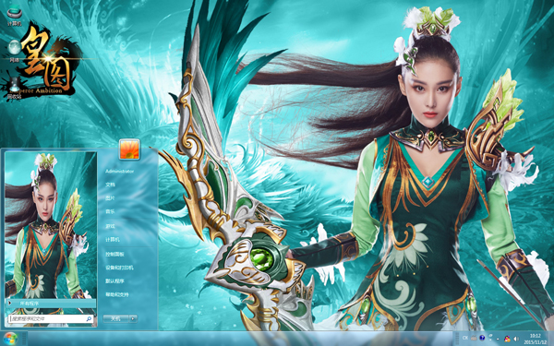Open 文档 (Documents) in Start menu
The image size is (554, 346).
(110, 185)
